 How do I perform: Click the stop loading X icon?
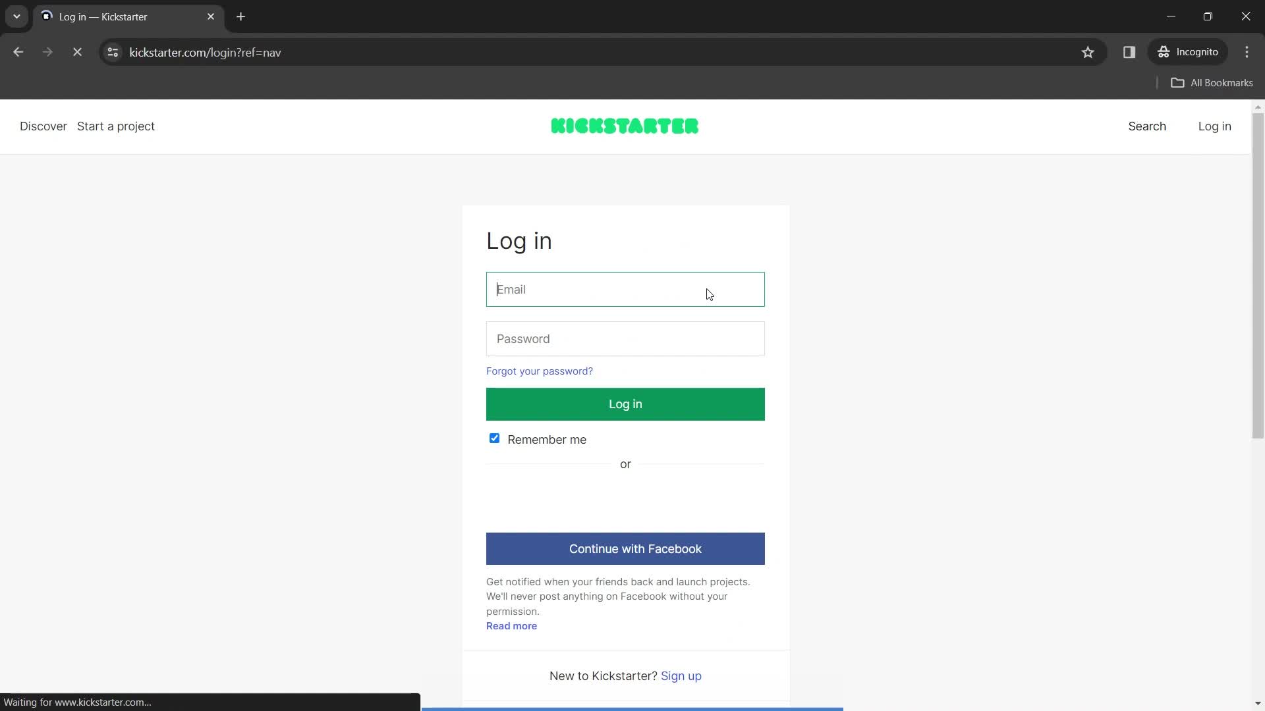[x=77, y=53]
